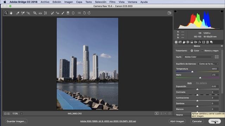Open the Camera Calibration panel tab
This screenshot has width=225, height=126.
pos(204,42)
